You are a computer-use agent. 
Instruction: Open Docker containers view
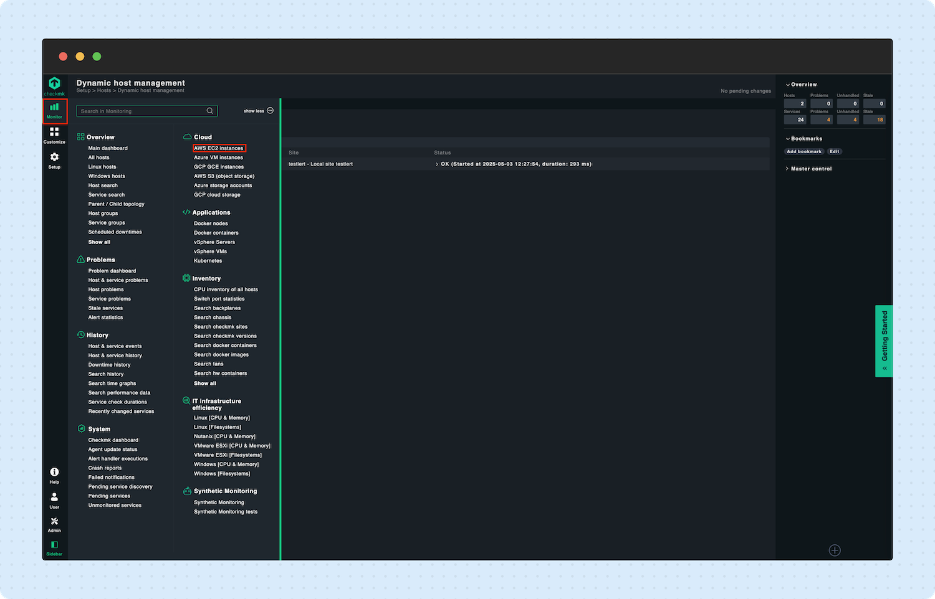coord(216,233)
